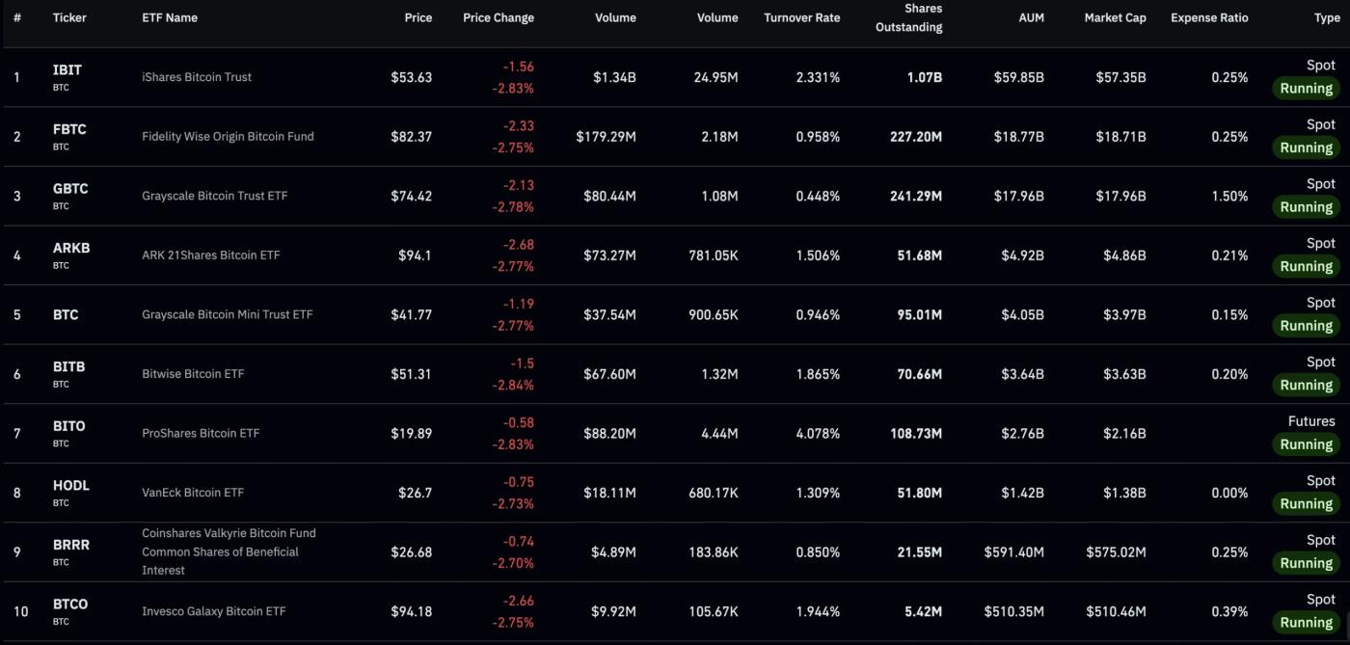Click the Expense Ratio column header
This screenshot has height=645, width=1350.
[x=1209, y=17]
